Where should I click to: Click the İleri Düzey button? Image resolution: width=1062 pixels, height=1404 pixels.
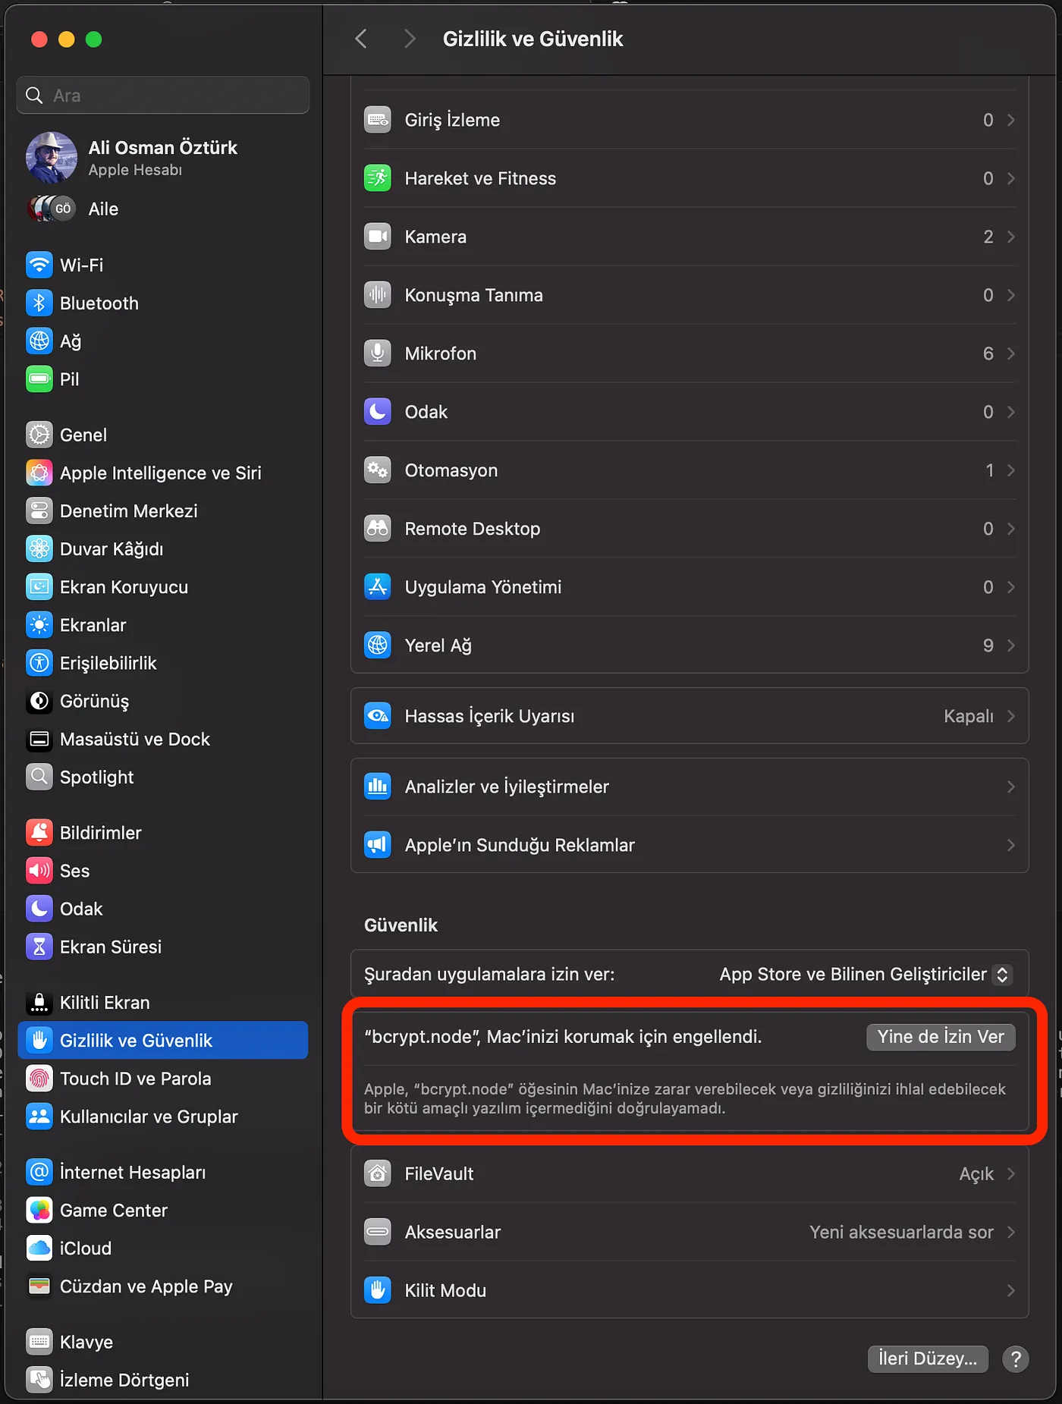(x=928, y=1358)
